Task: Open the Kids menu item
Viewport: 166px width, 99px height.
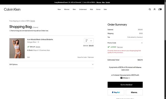Action: tap(92, 9)
